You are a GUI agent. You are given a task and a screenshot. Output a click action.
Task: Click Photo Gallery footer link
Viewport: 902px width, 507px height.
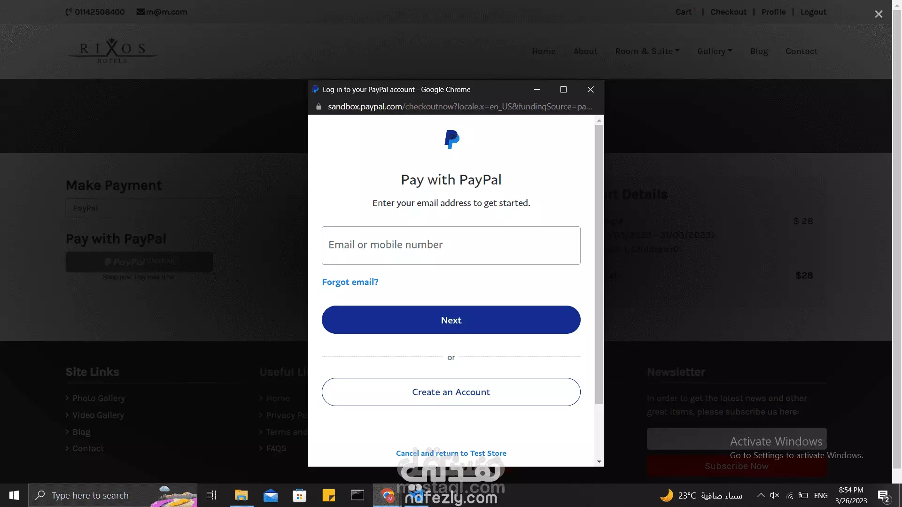point(99,398)
